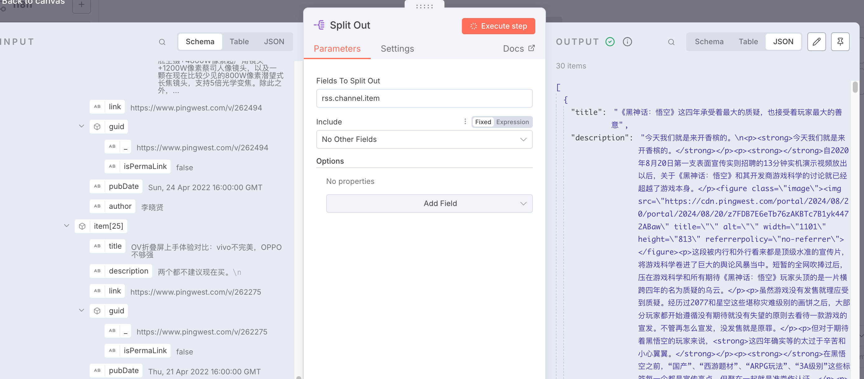Click the pencil edit output icon
Image resolution: width=864 pixels, height=379 pixels.
816,42
